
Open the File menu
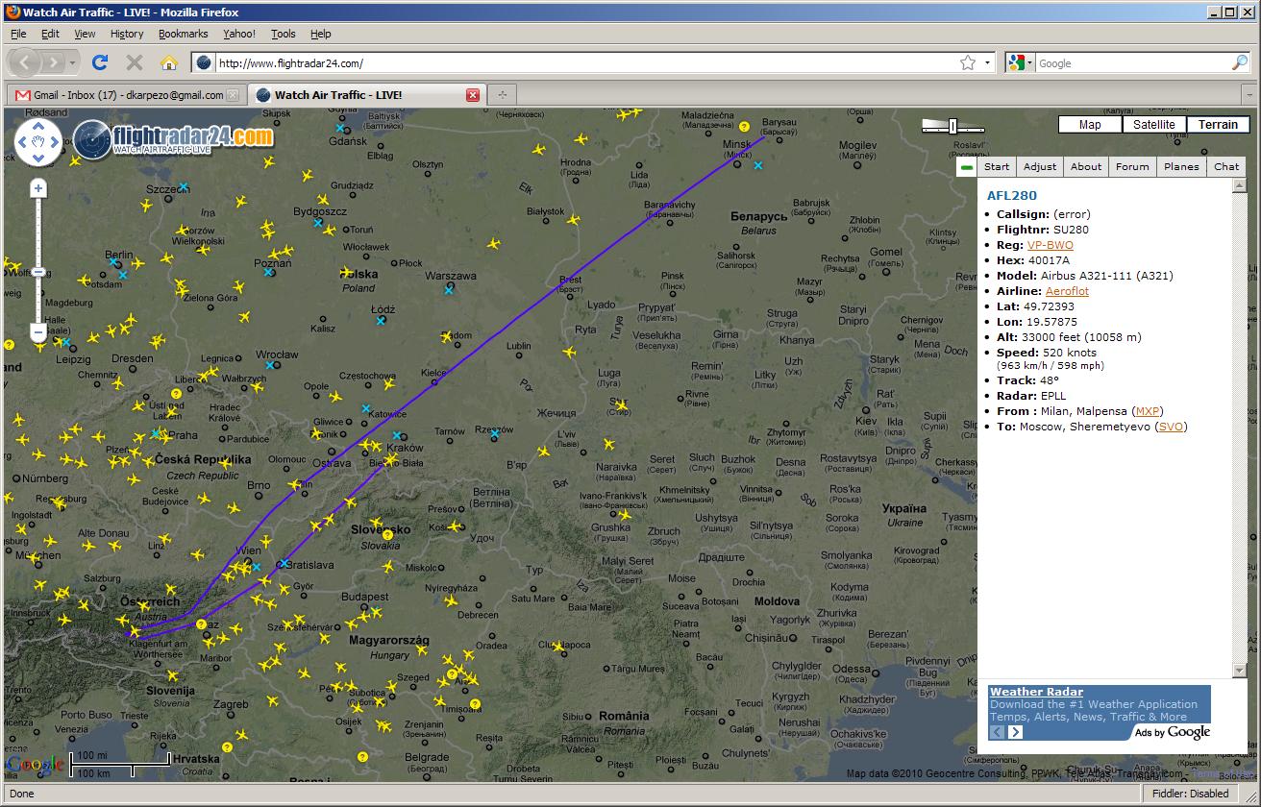pyautogui.click(x=18, y=34)
